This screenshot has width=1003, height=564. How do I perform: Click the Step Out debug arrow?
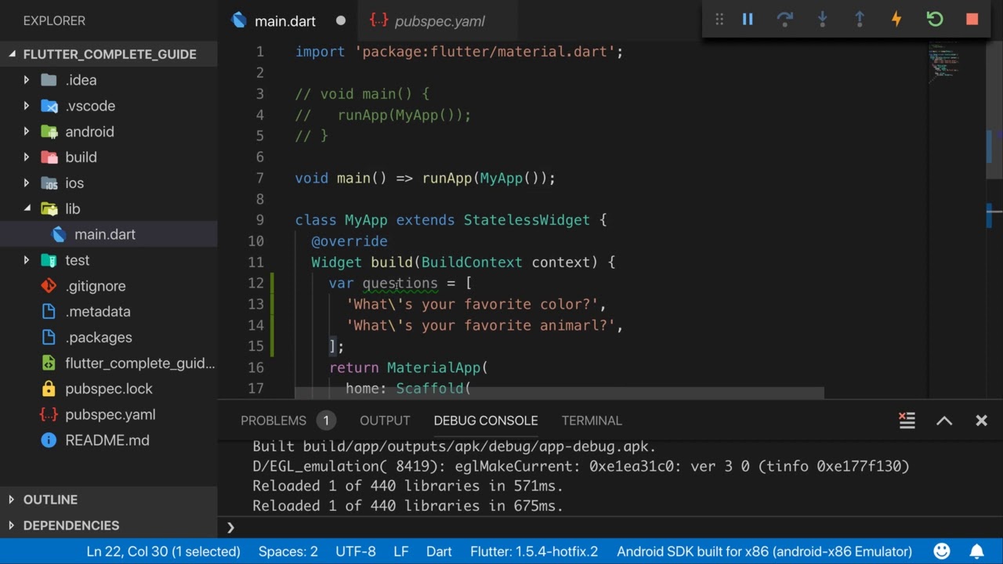(860, 20)
